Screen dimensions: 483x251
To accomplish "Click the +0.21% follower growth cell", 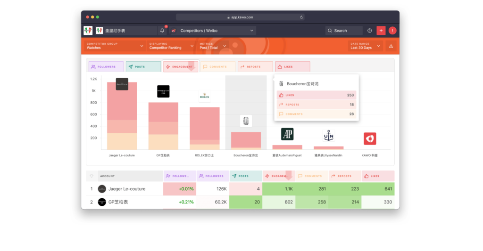I will pyautogui.click(x=180, y=202).
